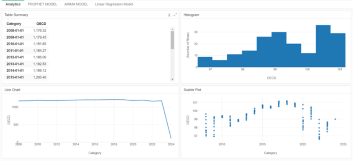353x161 pixels.
Task: Click the table scrollbar down arrow
Action: coord(172,79)
